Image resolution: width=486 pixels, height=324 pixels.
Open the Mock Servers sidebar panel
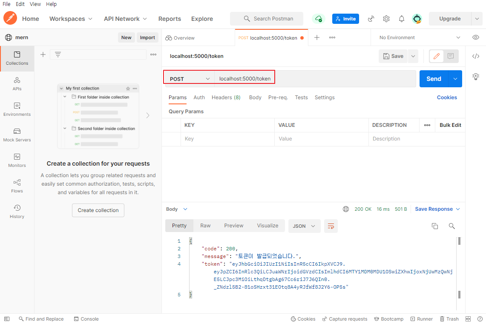click(17, 135)
